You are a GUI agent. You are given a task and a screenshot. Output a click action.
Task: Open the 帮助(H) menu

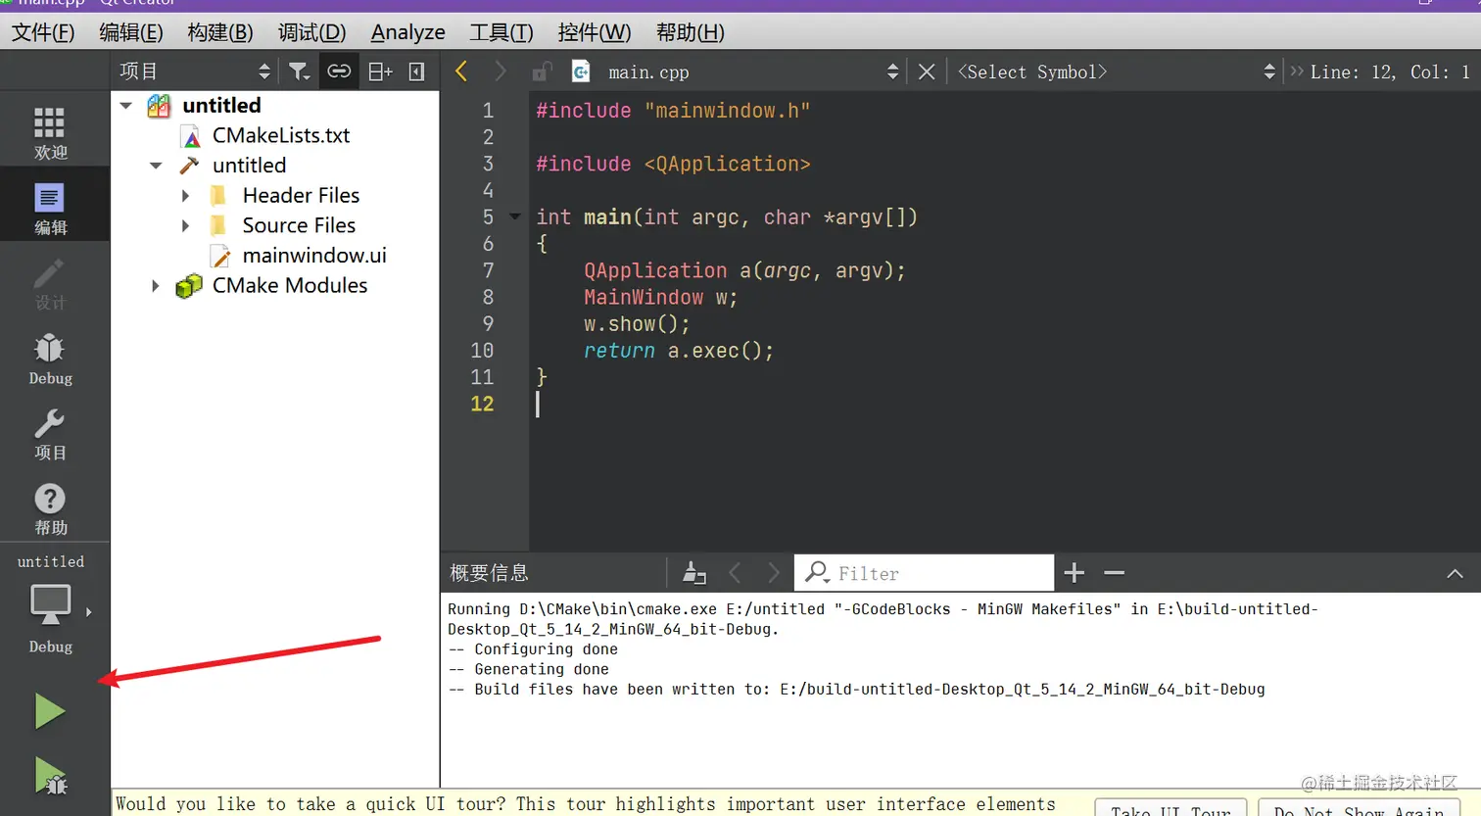click(691, 32)
